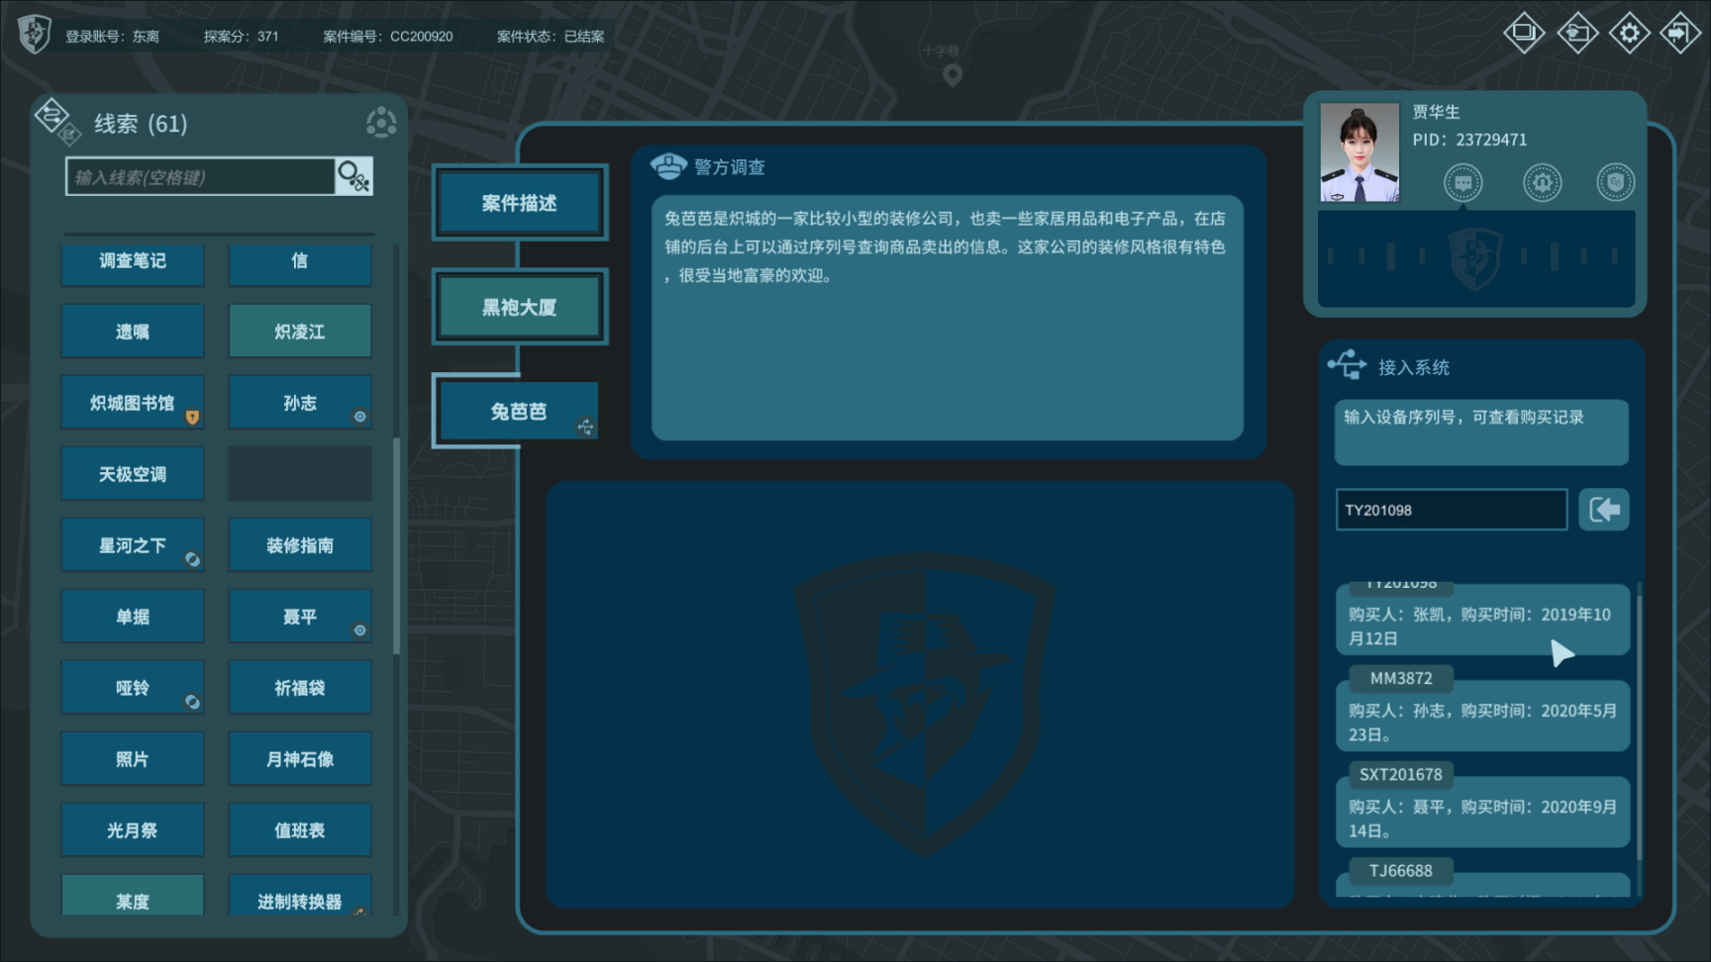Click the serial number field containing TY201098
1711x962 pixels.
point(1452,510)
